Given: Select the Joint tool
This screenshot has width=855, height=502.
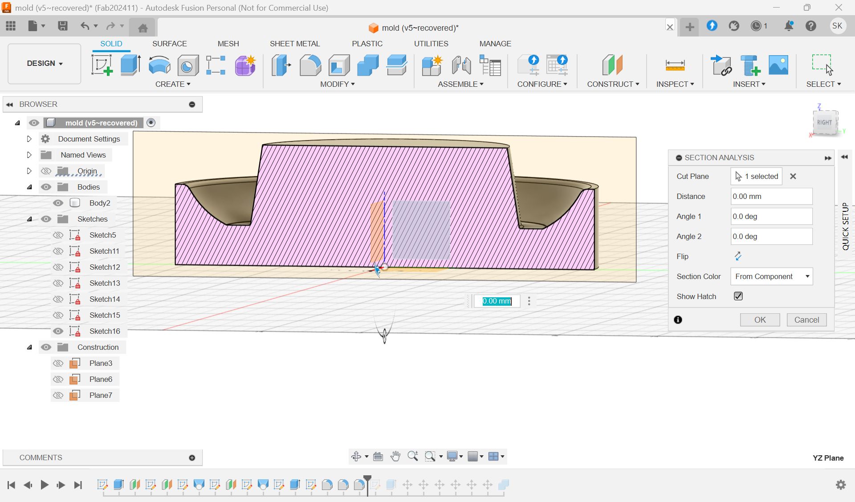Looking at the screenshot, I should point(461,65).
